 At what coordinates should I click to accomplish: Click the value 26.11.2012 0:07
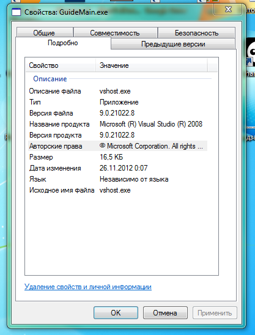point(124,168)
